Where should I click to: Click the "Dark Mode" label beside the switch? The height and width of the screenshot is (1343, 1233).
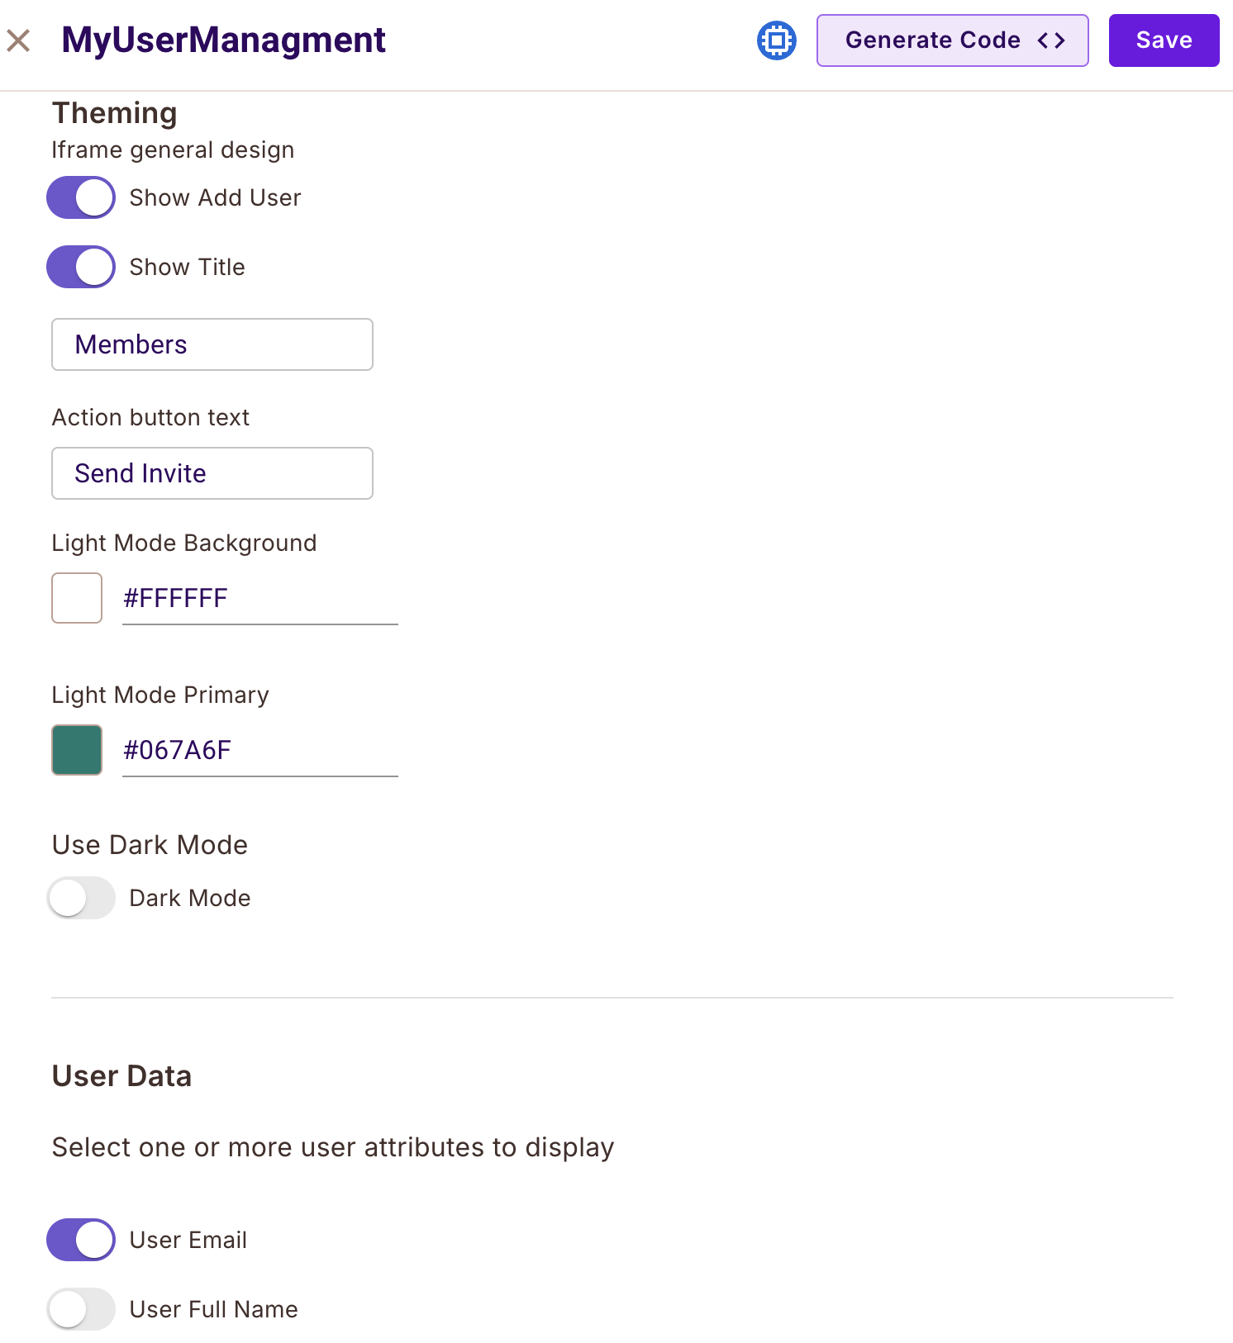coord(190,898)
